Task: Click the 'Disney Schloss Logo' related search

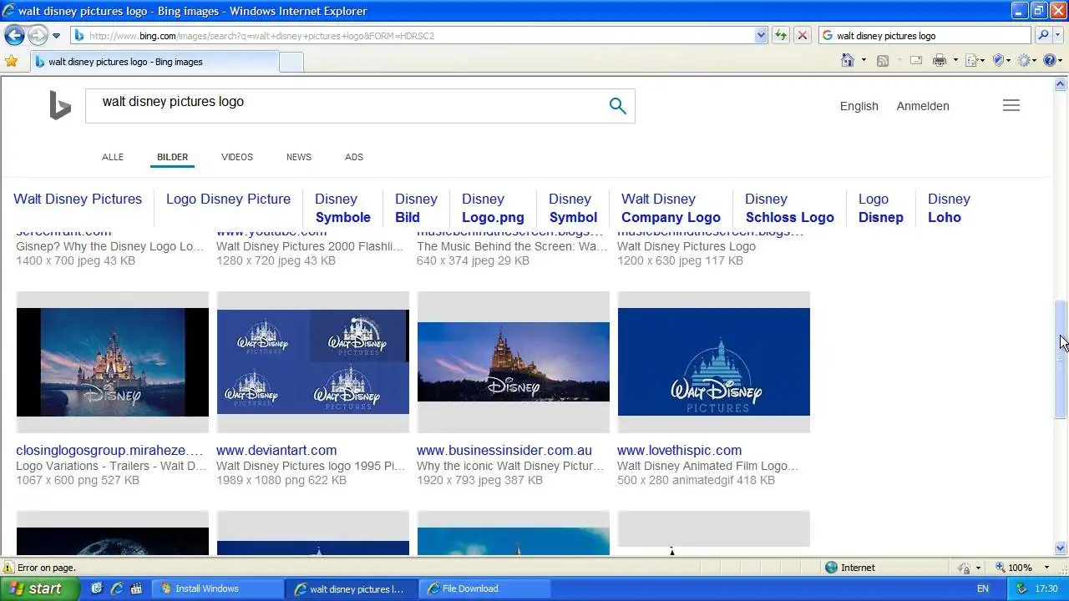Action: (x=789, y=208)
